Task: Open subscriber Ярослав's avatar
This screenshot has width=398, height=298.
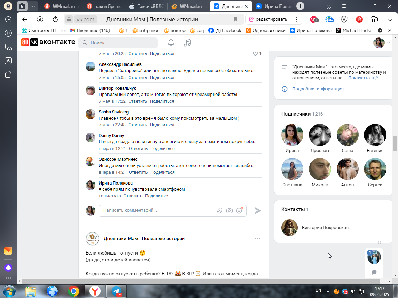Action: [320, 135]
